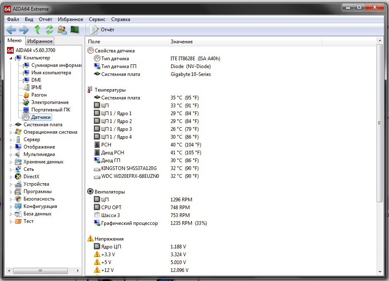The image size is (389, 281).
Task: Expand the Сервер tree node
Action: tap(11, 140)
